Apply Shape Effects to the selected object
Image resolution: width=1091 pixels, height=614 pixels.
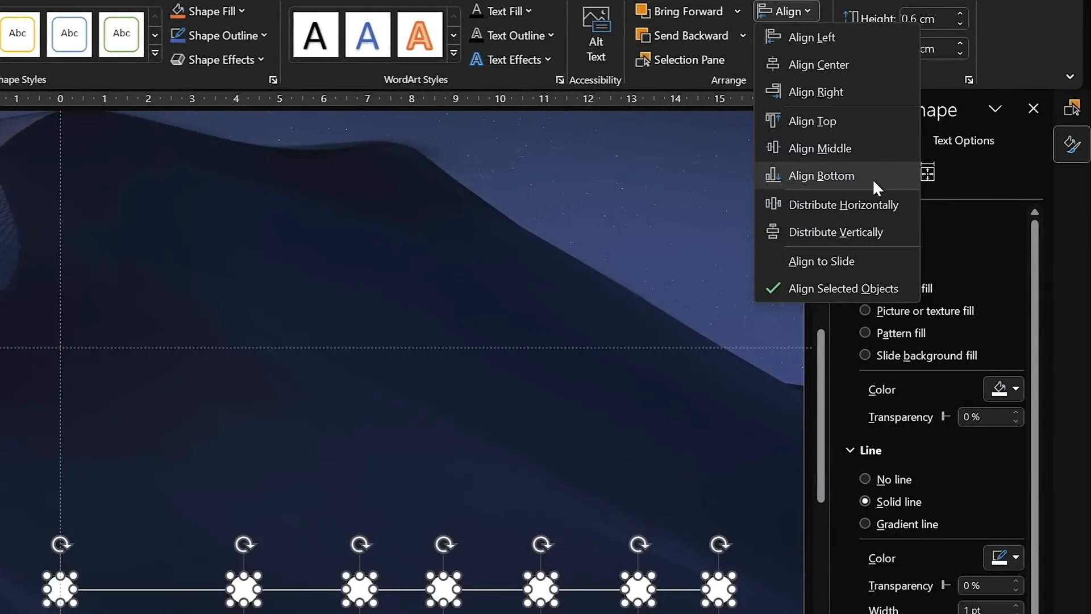(218, 59)
